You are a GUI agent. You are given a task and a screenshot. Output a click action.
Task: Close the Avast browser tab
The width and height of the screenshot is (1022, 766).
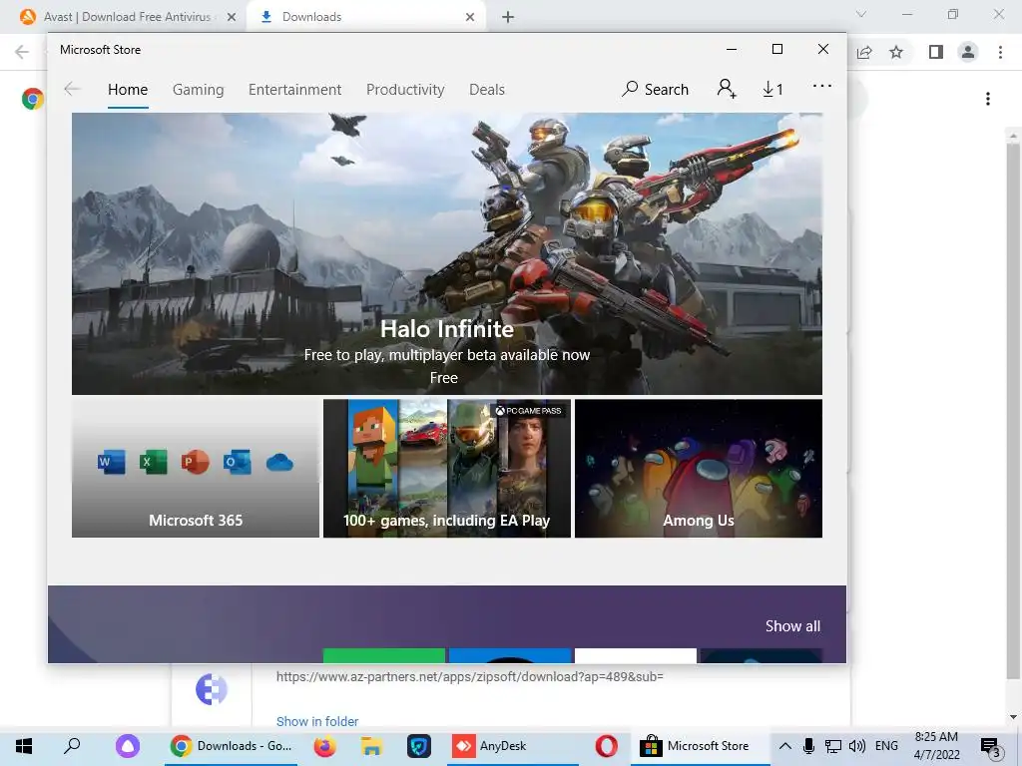(x=232, y=17)
